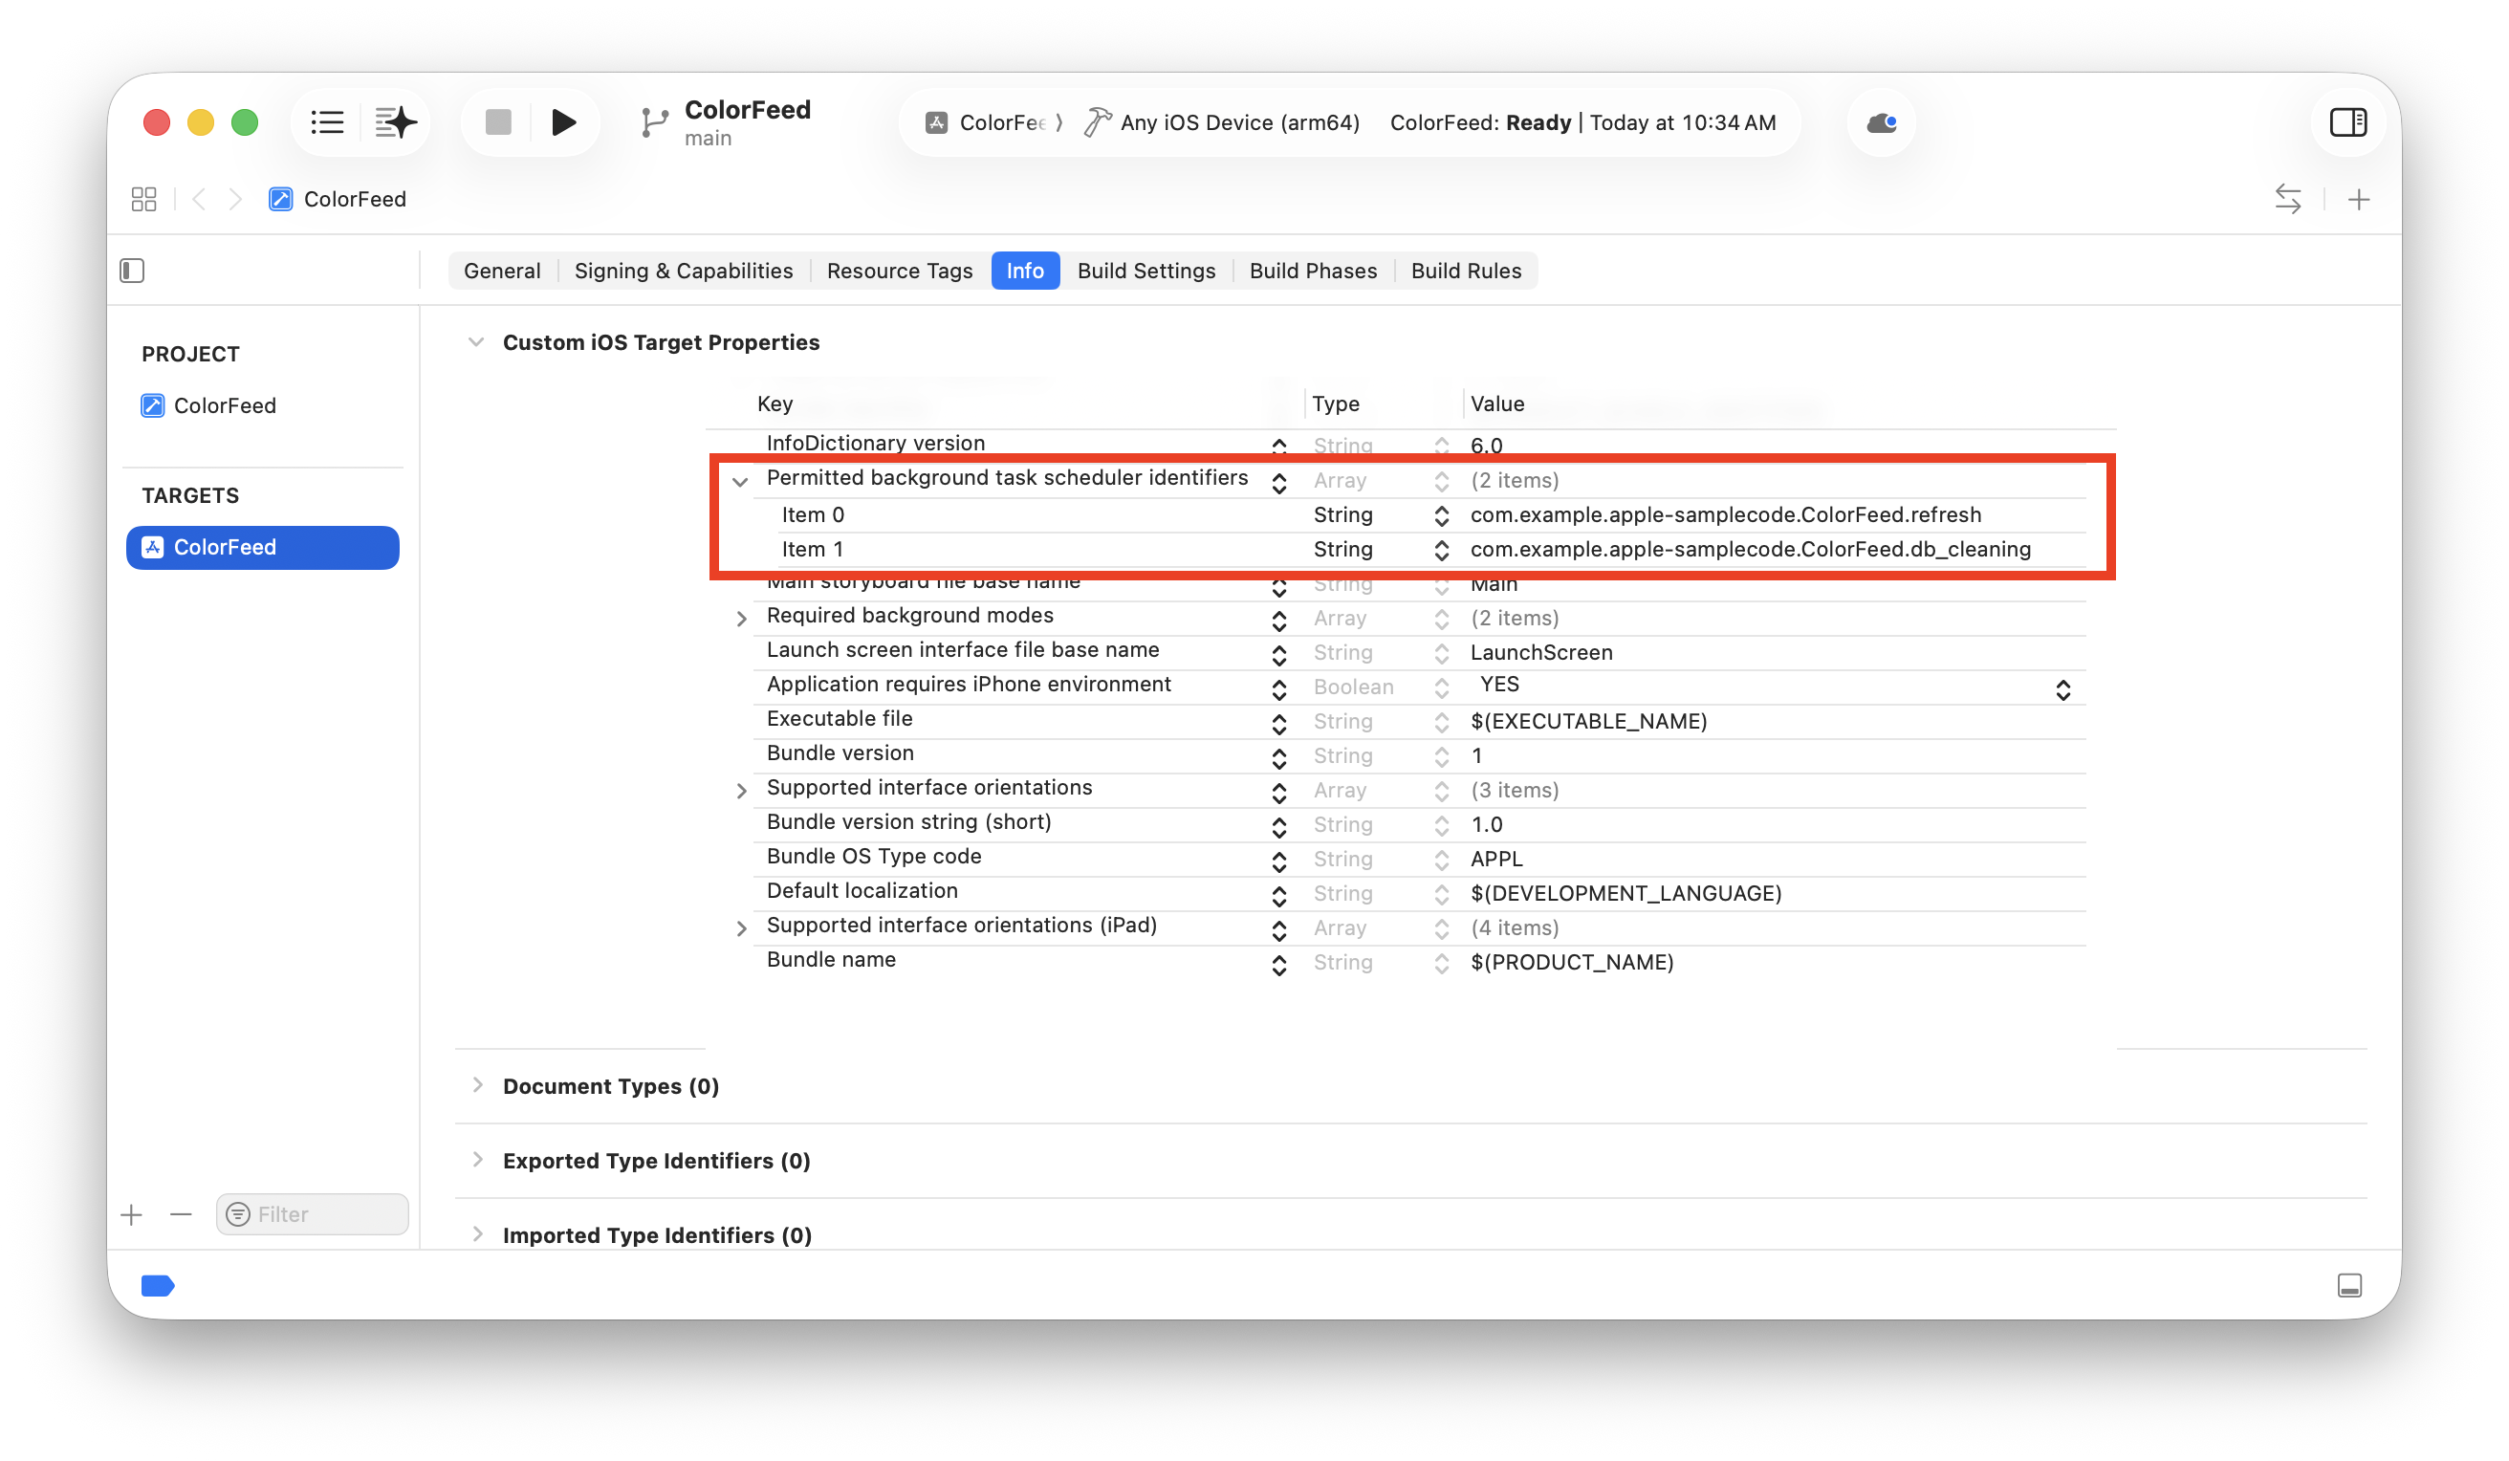The width and height of the screenshot is (2509, 1461).
Task: Expand Document Types (0) section
Action: coord(478,1085)
